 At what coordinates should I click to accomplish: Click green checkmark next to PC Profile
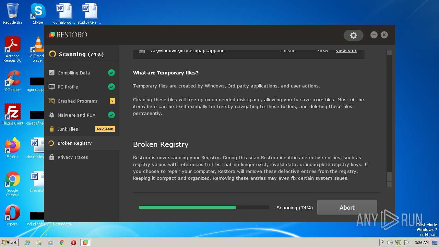coord(111,87)
